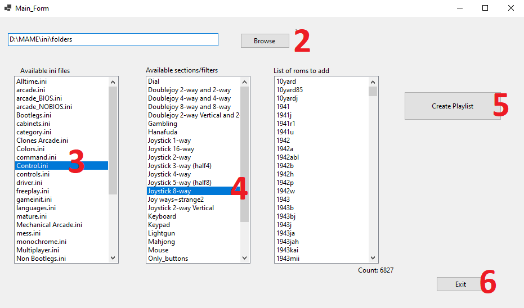
Task: Select Mechanical Arcade.ini
Action: click(x=61, y=225)
